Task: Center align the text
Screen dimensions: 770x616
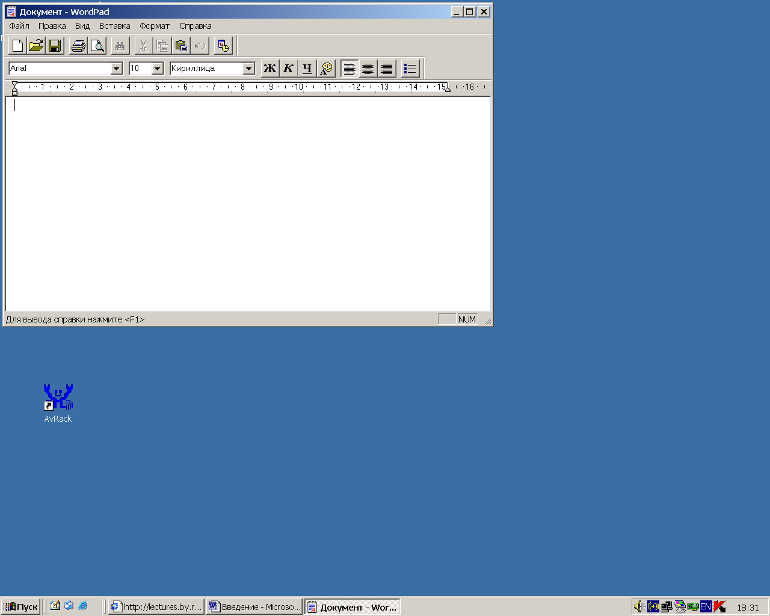Action: (368, 69)
